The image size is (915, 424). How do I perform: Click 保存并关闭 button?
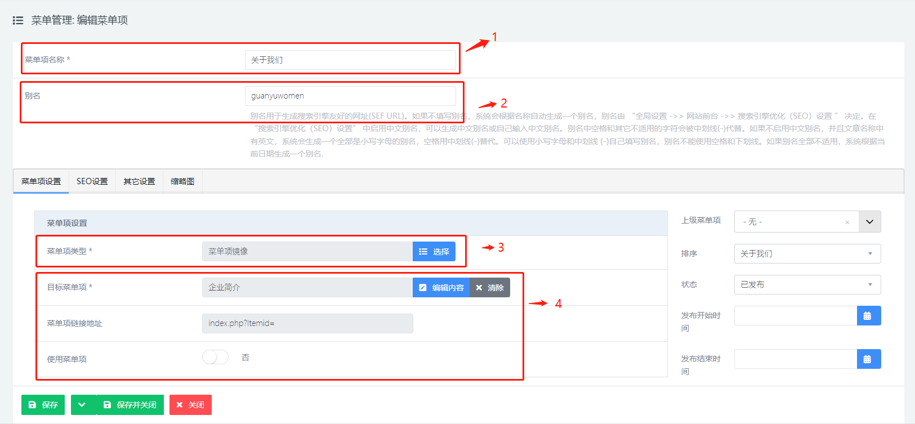130,405
